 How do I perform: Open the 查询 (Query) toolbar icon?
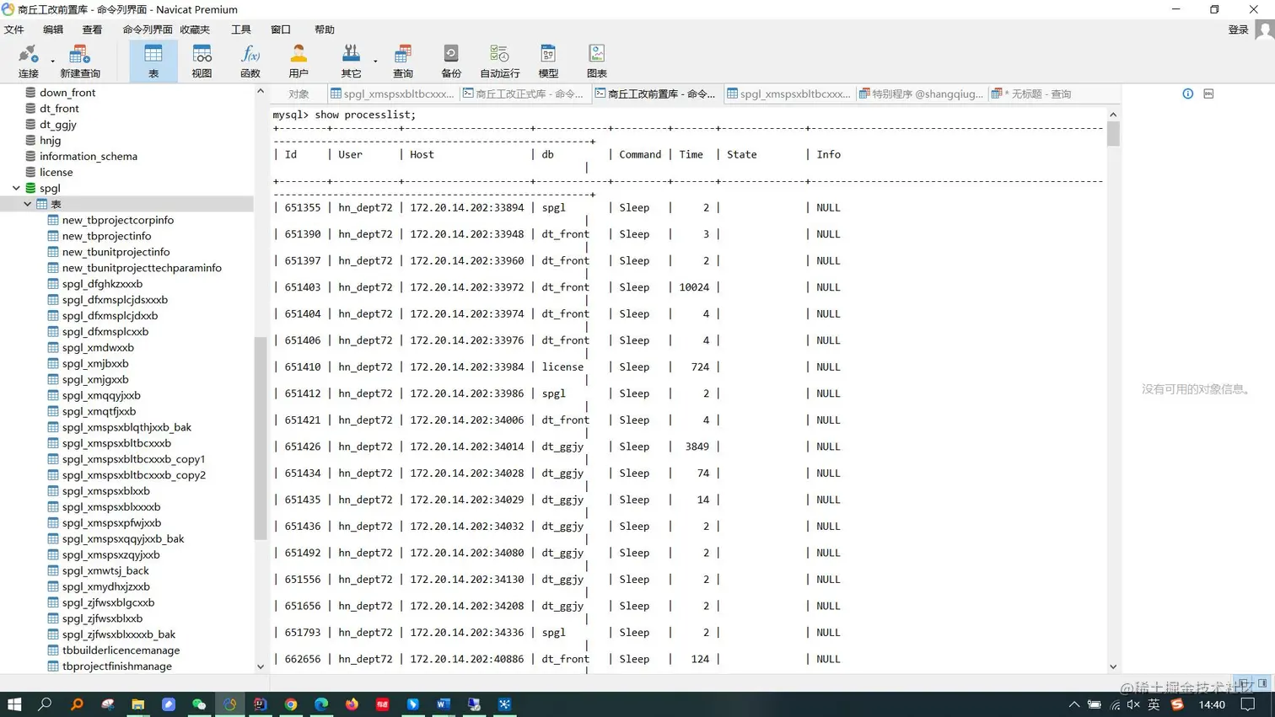tap(403, 61)
